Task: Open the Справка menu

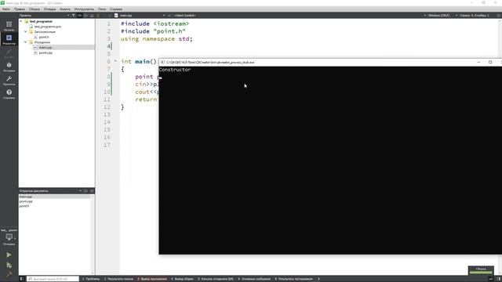Action: (116, 9)
